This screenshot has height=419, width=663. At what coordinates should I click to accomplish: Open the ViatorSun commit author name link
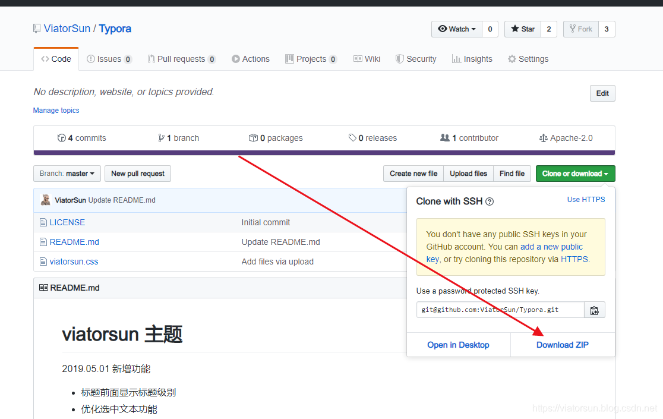click(70, 200)
